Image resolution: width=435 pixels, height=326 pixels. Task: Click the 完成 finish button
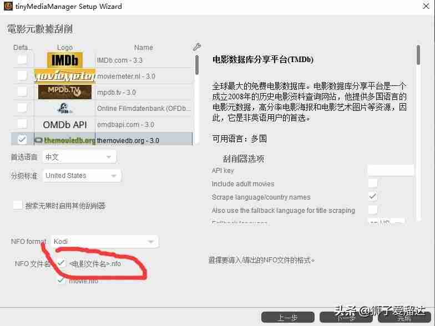click(404, 317)
